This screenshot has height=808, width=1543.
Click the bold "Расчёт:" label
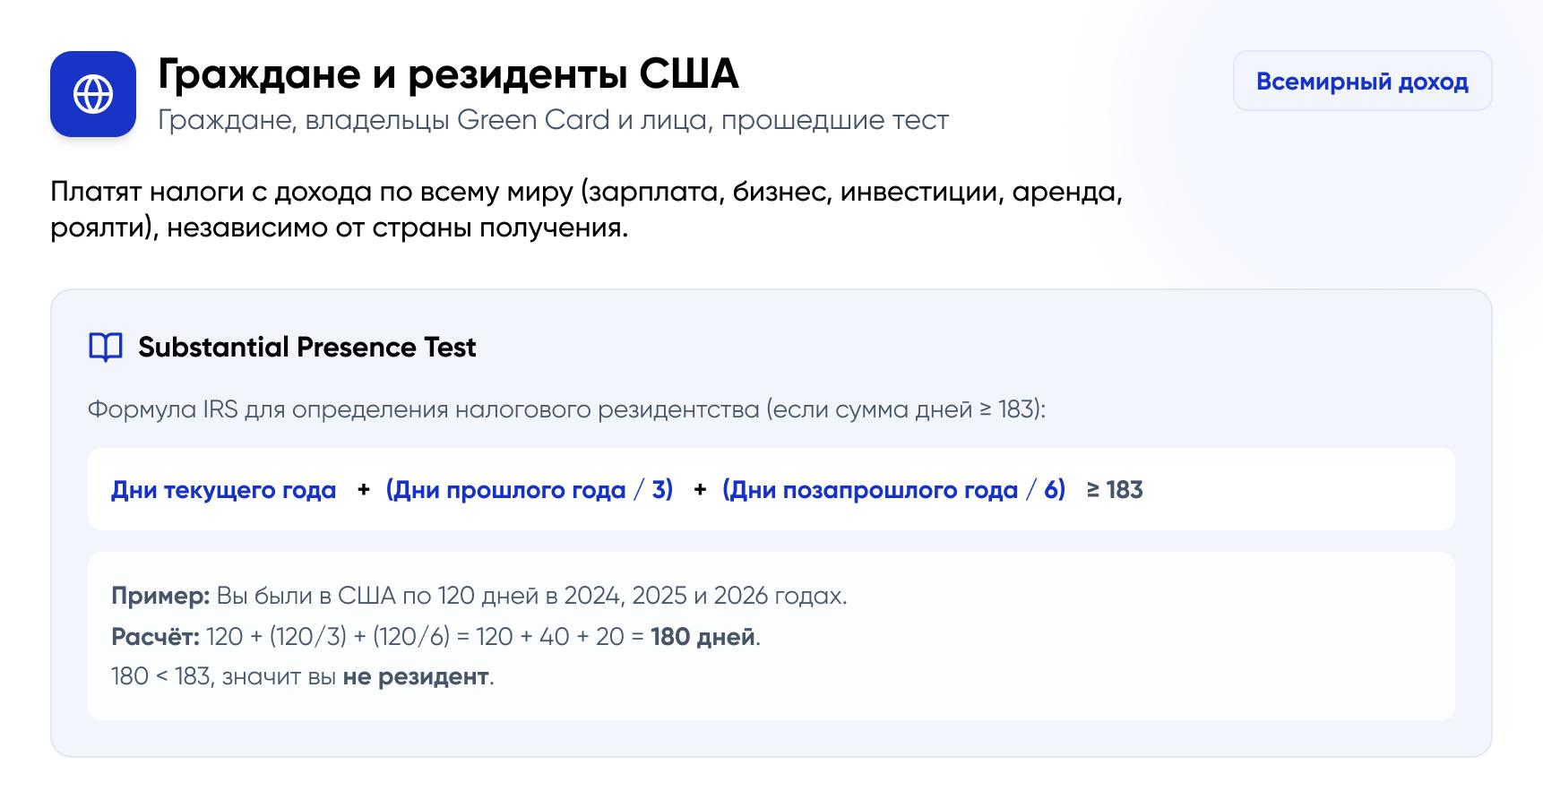click(x=155, y=637)
